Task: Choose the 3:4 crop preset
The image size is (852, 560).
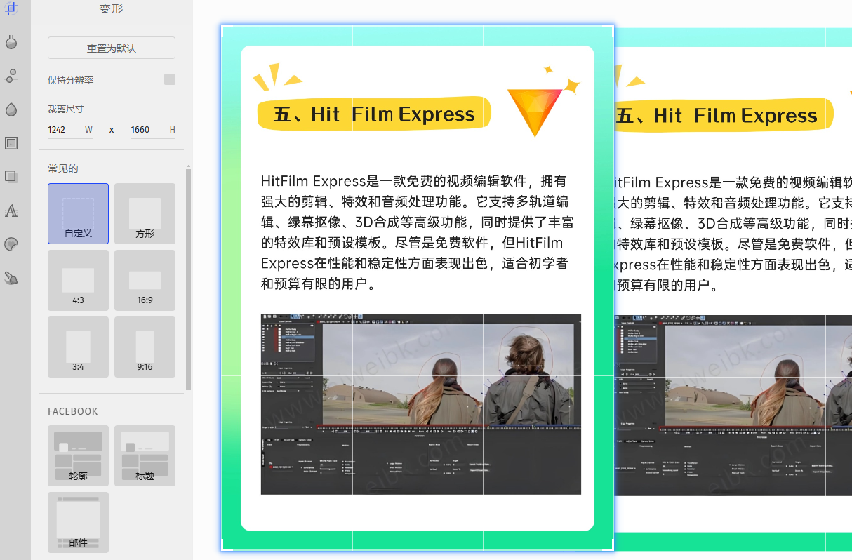Action: pyautogui.click(x=78, y=347)
